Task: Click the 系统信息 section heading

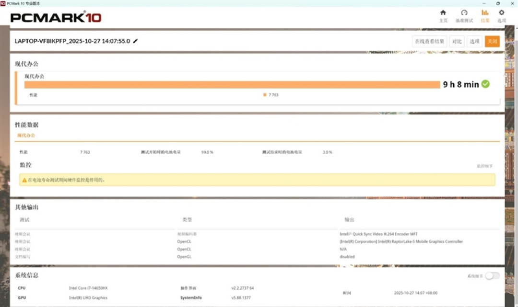Action: pos(27,275)
